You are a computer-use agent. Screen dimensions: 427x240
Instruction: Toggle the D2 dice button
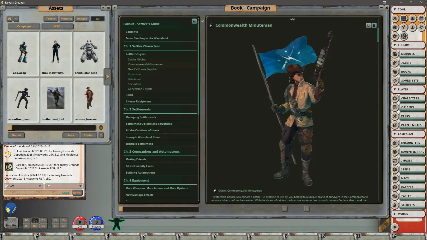[43, 220]
